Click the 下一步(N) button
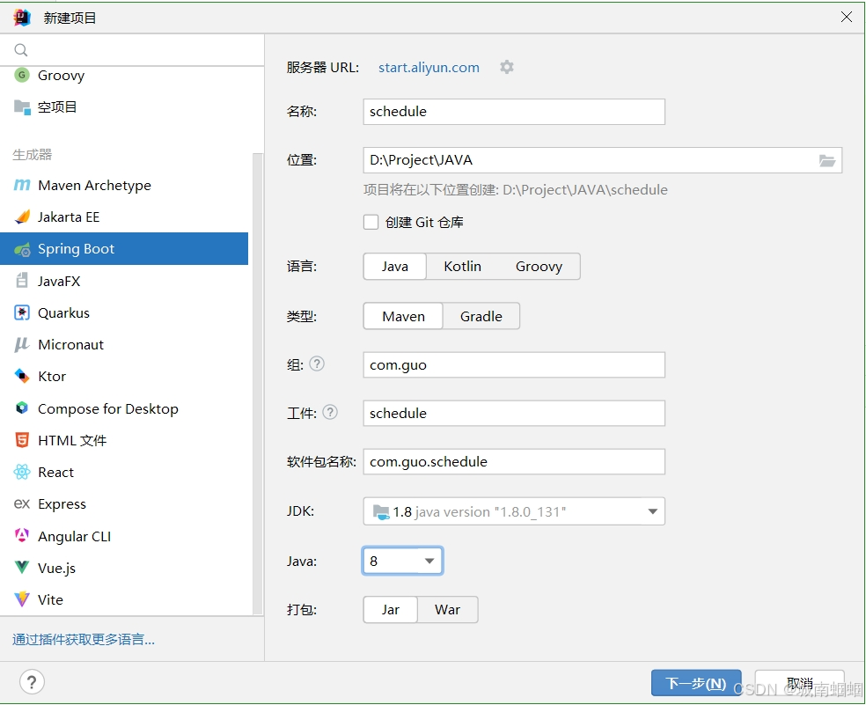 696,683
